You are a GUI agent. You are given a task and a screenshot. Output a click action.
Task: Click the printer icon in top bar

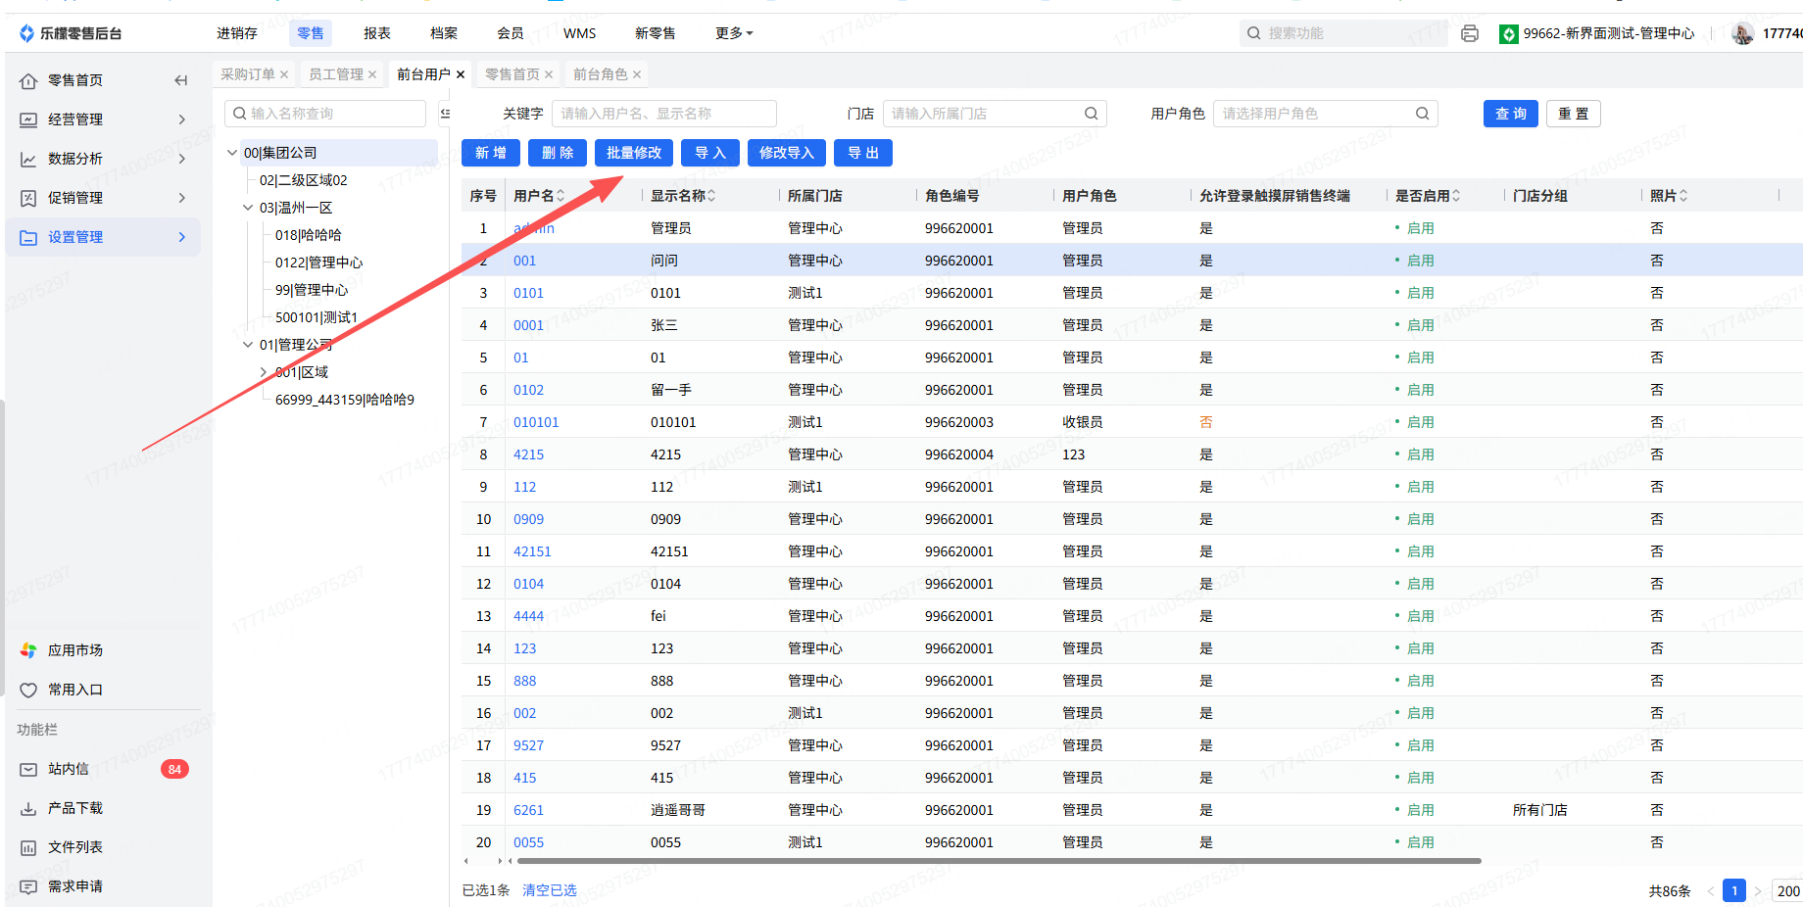pyautogui.click(x=1469, y=33)
